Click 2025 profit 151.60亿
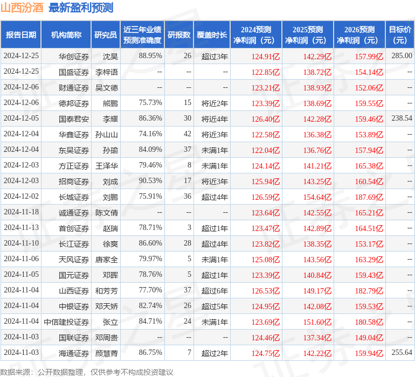415x377 pixels. click(317, 322)
